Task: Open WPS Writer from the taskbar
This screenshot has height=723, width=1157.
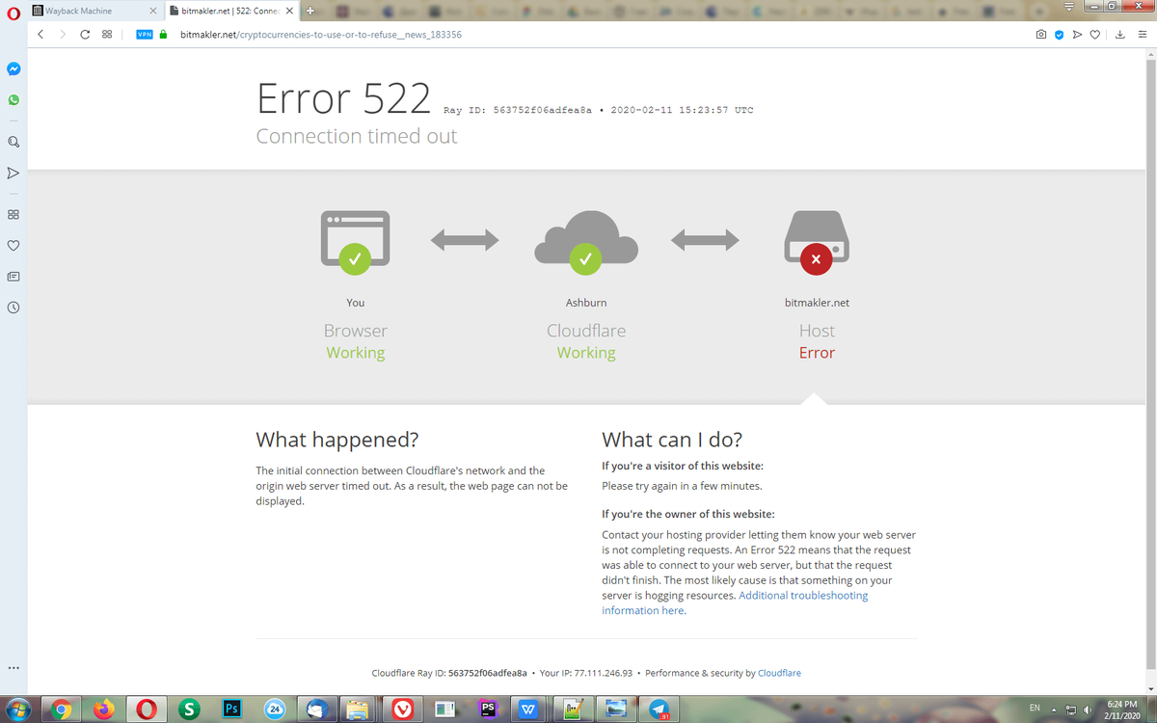Action: click(529, 709)
